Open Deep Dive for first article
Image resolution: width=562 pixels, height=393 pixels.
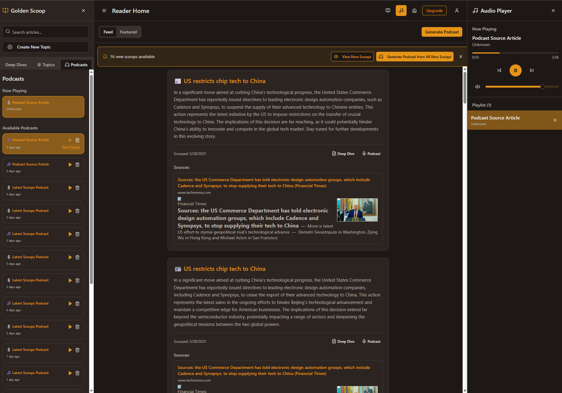click(343, 153)
